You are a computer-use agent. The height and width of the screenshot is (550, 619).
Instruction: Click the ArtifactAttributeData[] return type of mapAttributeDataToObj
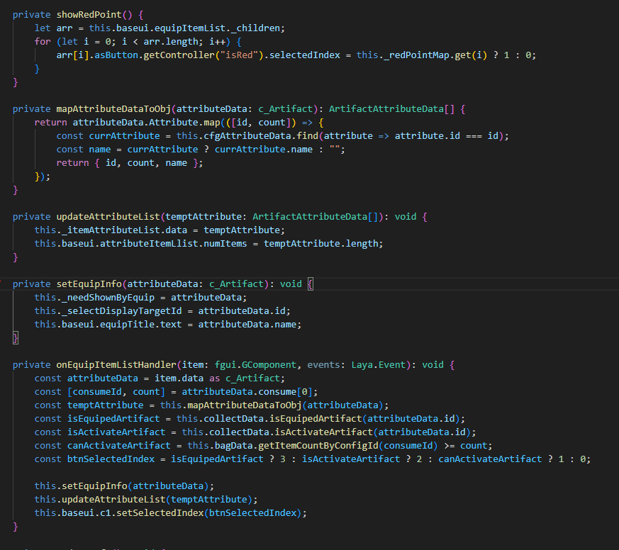[391, 109]
